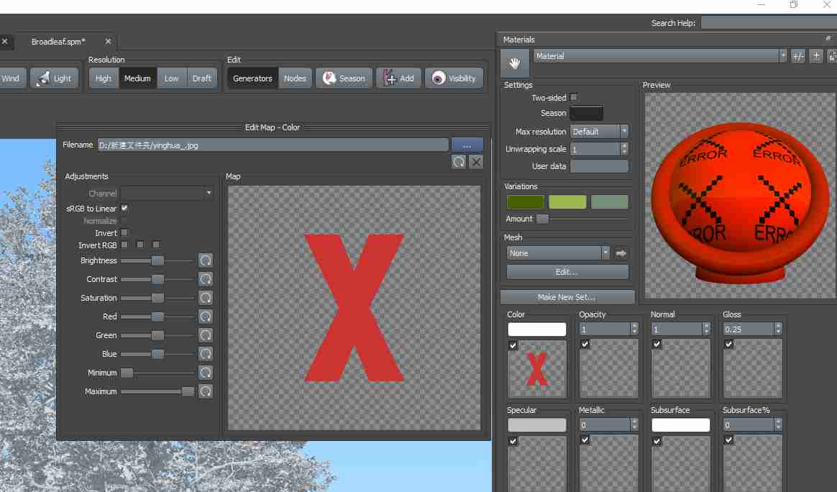Click the Filename input field
837x492 pixels.
(x=273, y=145)
